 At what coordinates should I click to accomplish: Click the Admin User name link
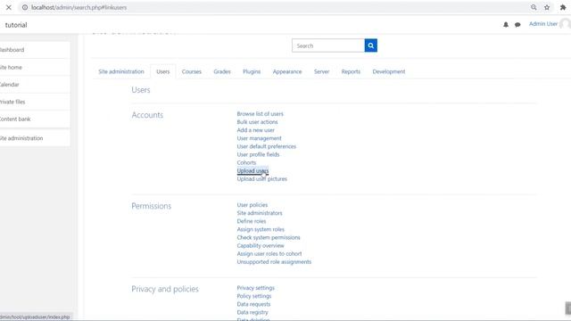click(543, 24)
